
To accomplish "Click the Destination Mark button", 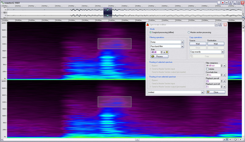I will point(216,44).
